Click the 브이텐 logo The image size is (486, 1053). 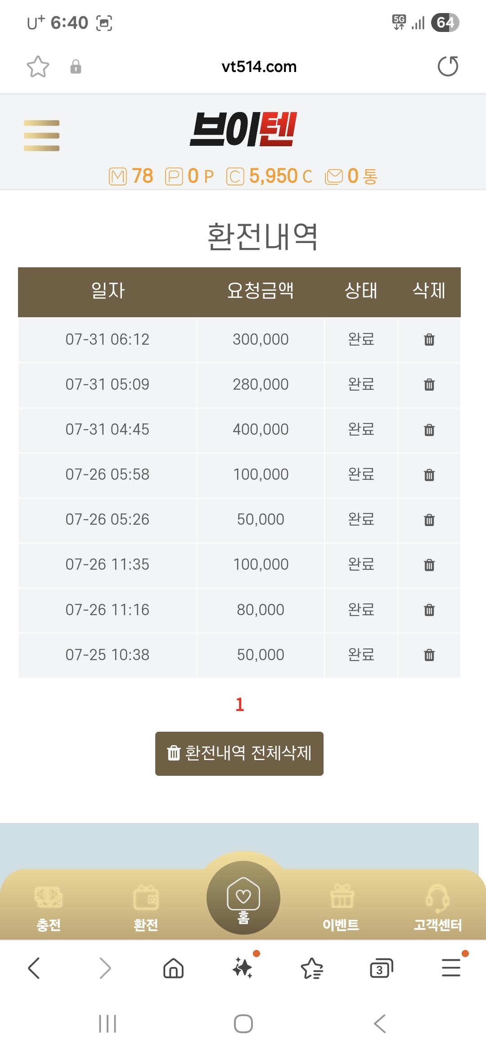(x=243, y=130)
